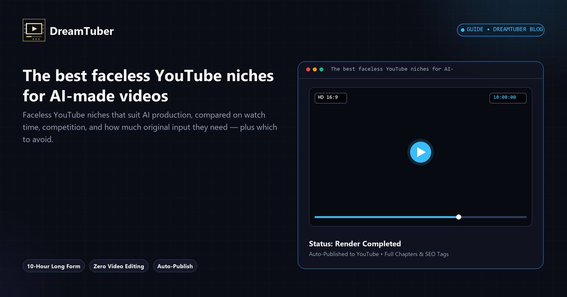Click the Guide • DreamTuber Blog badge

501,30
